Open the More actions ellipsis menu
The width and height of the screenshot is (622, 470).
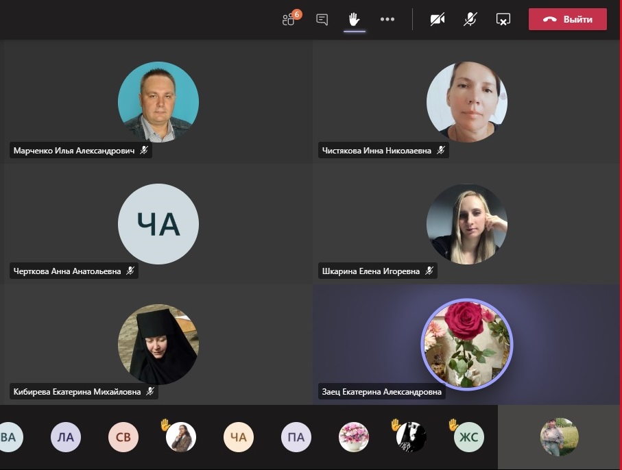click(387, 19)
